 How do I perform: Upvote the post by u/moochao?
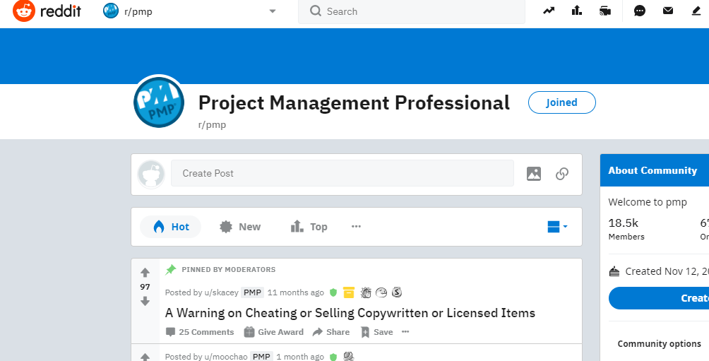pyautogui.click(x=145, y=357)
